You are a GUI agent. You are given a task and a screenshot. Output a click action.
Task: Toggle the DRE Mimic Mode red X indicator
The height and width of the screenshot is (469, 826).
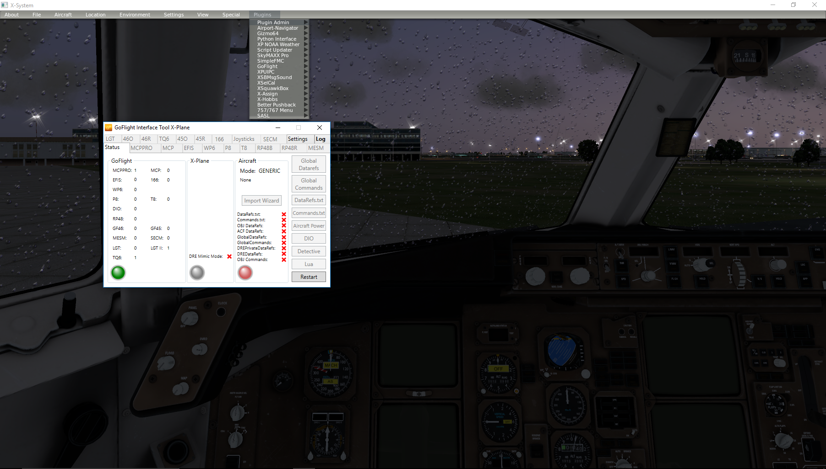(229, 256)
